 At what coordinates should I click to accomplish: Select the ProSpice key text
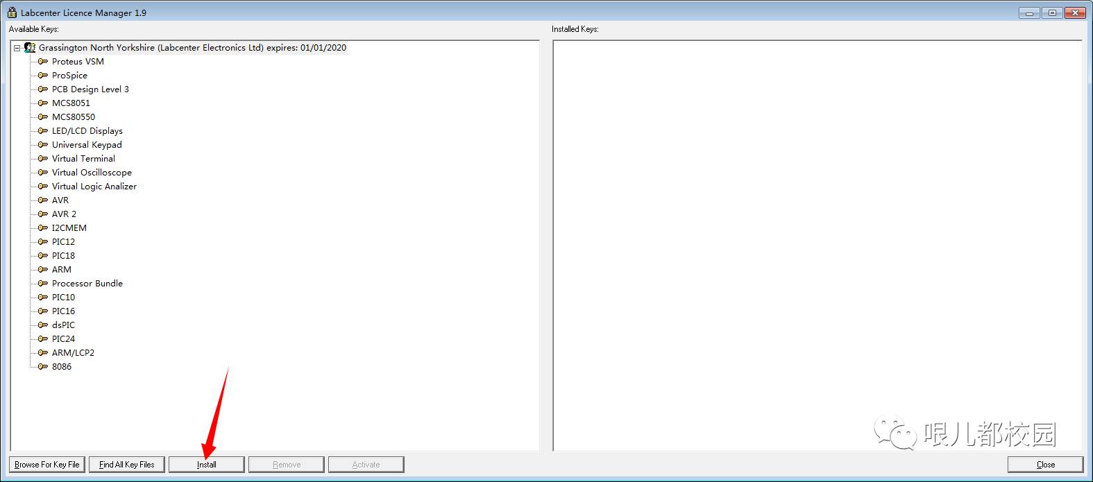coord(69,76)
